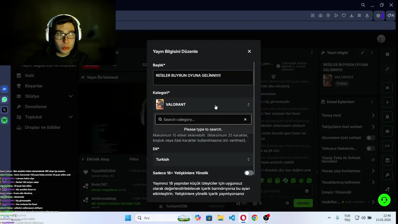Click YusufAli5454 in the activity feed
The image size is (398, 224).
coord(103,171)
